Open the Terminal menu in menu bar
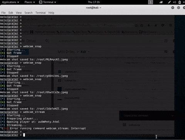 [x=40, y=13]
